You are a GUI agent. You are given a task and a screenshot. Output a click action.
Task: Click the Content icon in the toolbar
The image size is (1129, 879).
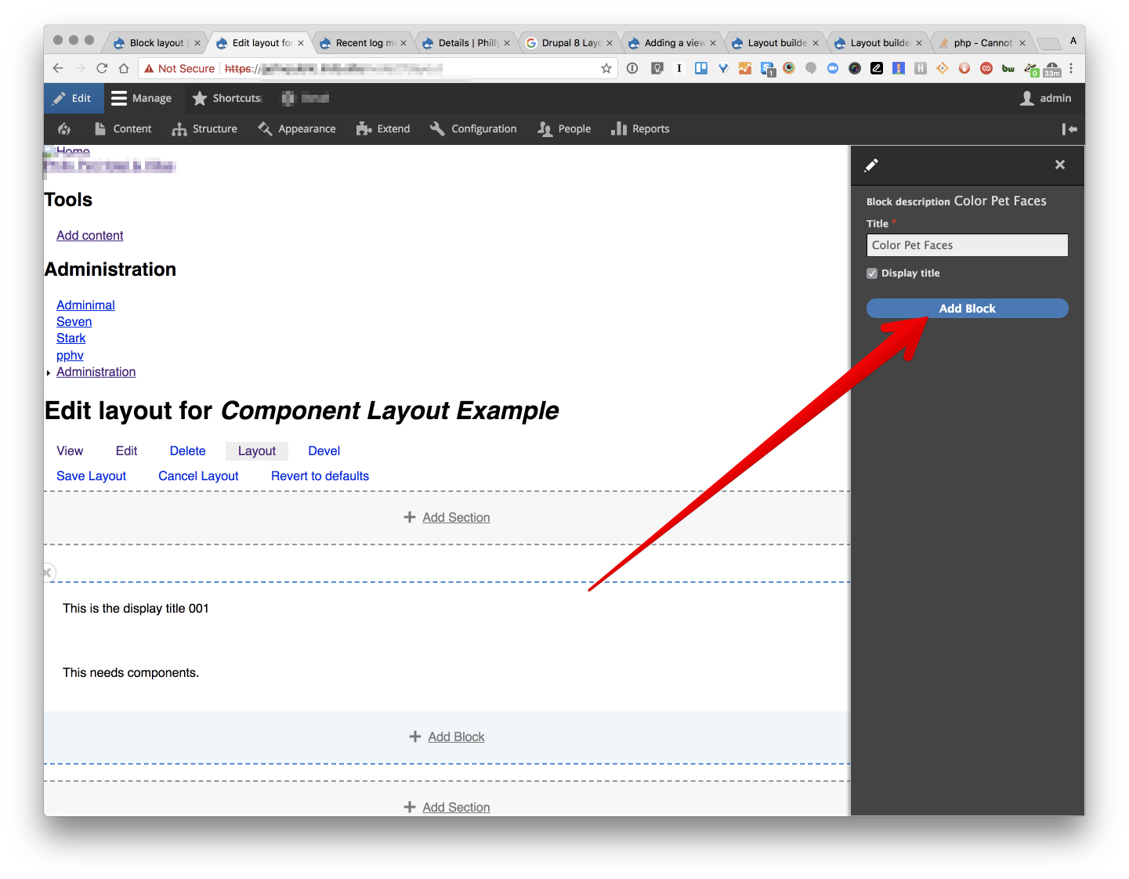click(100, 128)
